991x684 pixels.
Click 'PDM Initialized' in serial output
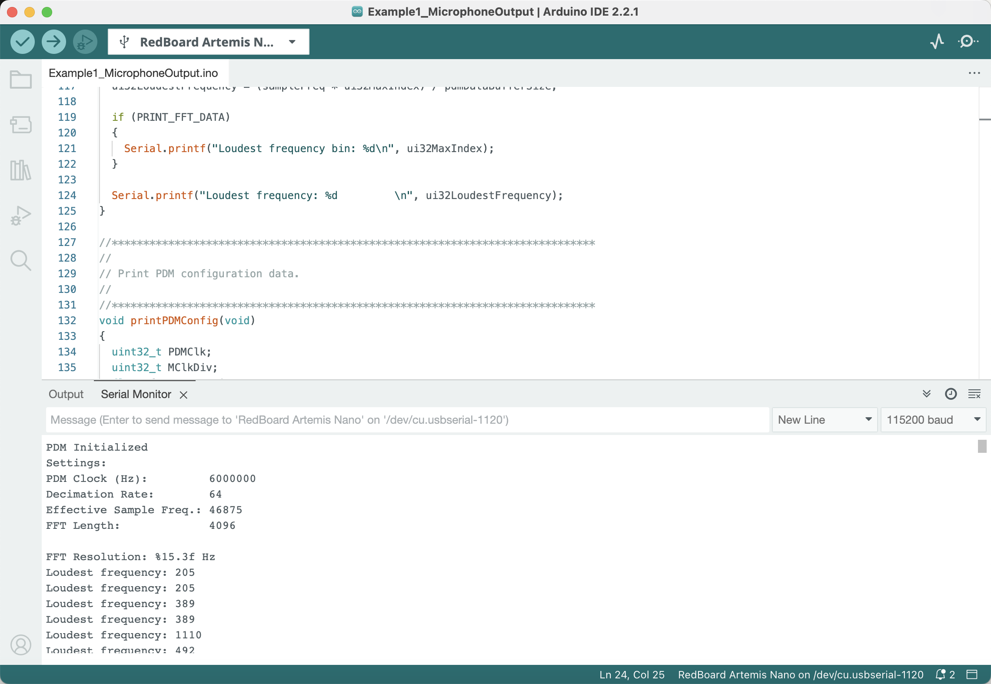click(x=97, y=447)
